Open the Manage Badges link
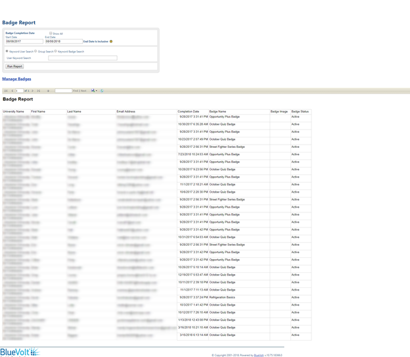Screen dimensions: 410x357 [x=16, y=79]
